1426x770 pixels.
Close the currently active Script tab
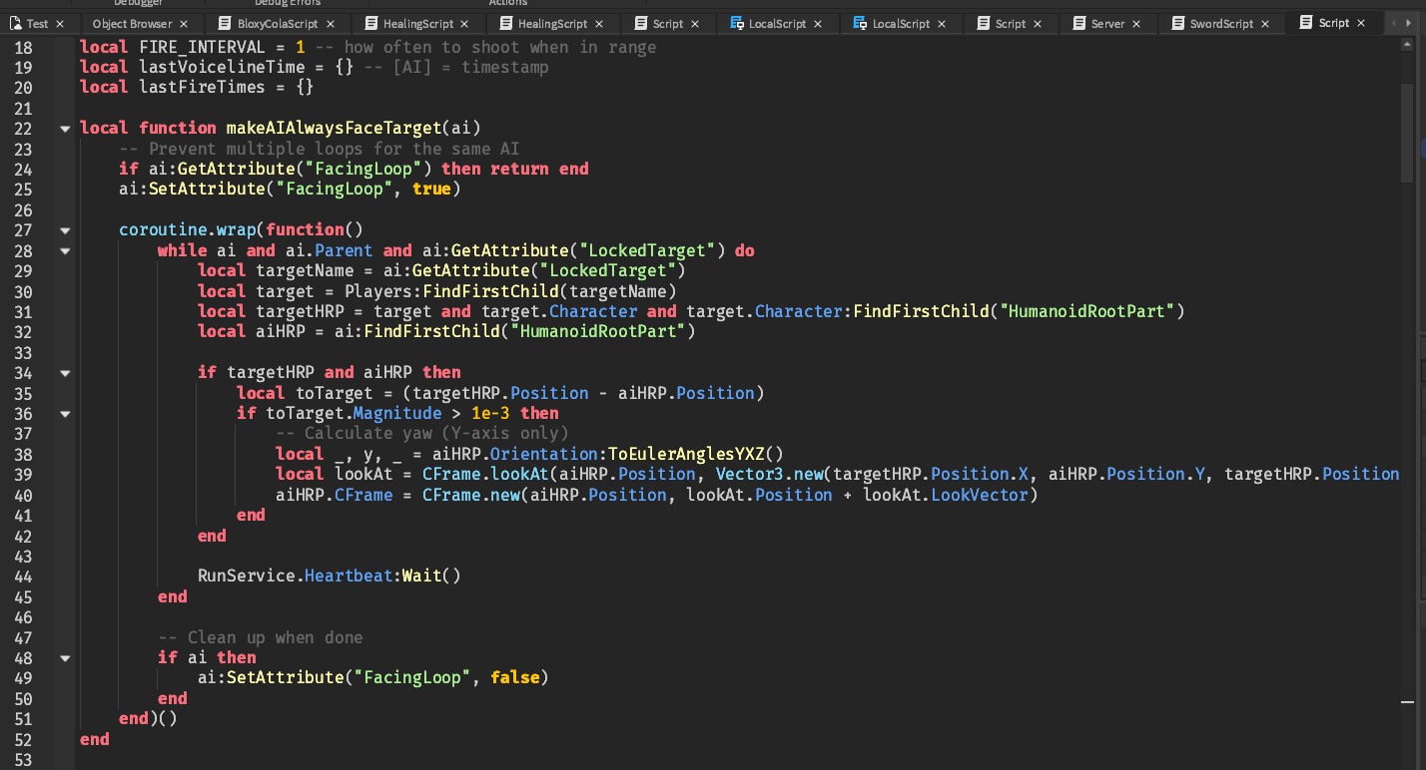point(1362,24)
